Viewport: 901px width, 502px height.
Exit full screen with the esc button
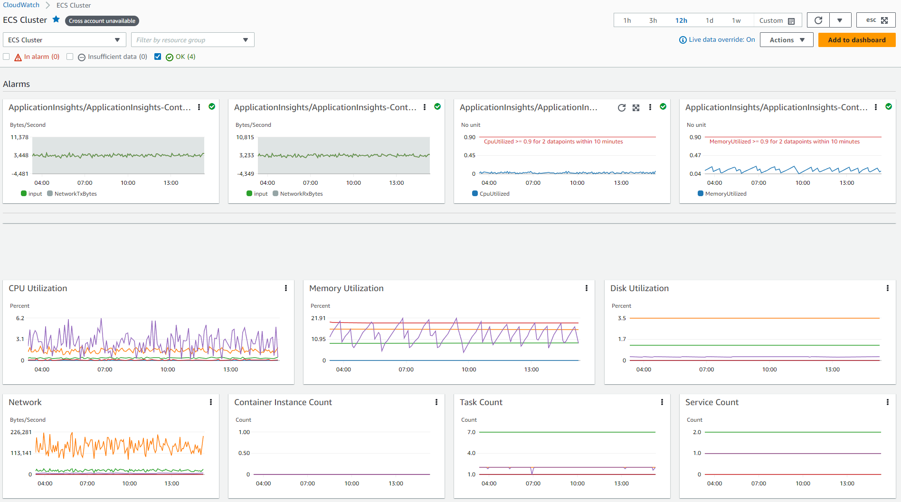876,20
